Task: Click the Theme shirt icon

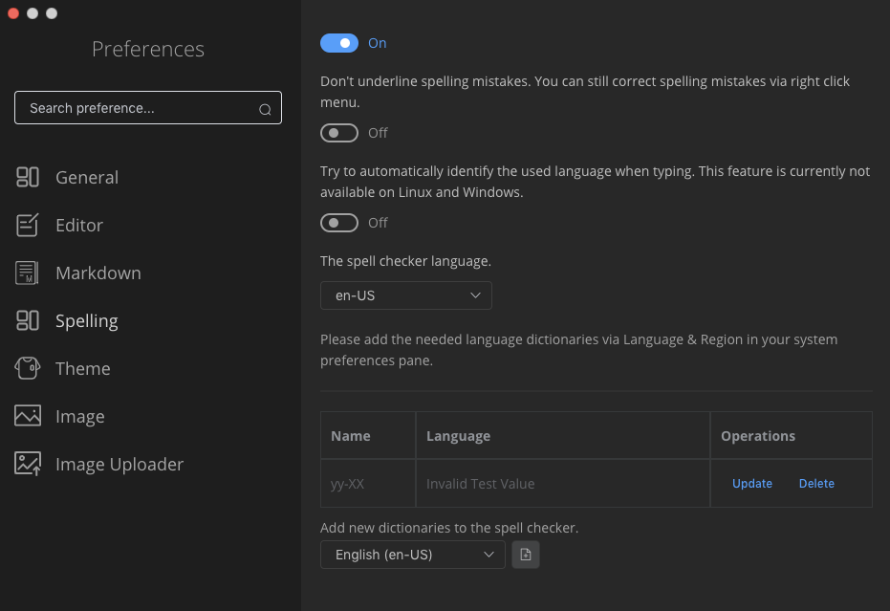Action: click(28, 368)
